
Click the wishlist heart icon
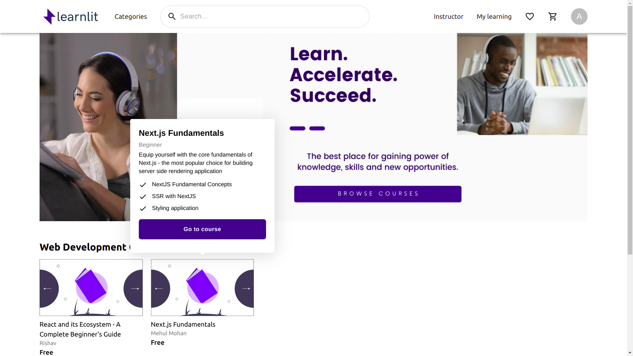(x=530, y=16)
